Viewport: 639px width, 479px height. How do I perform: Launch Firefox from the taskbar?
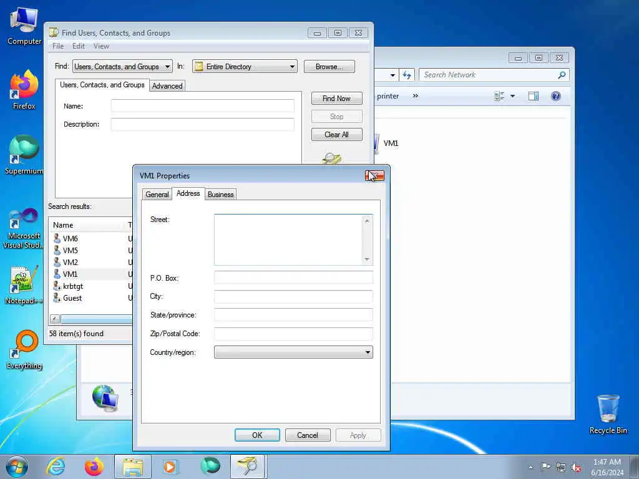click(94, 467)
